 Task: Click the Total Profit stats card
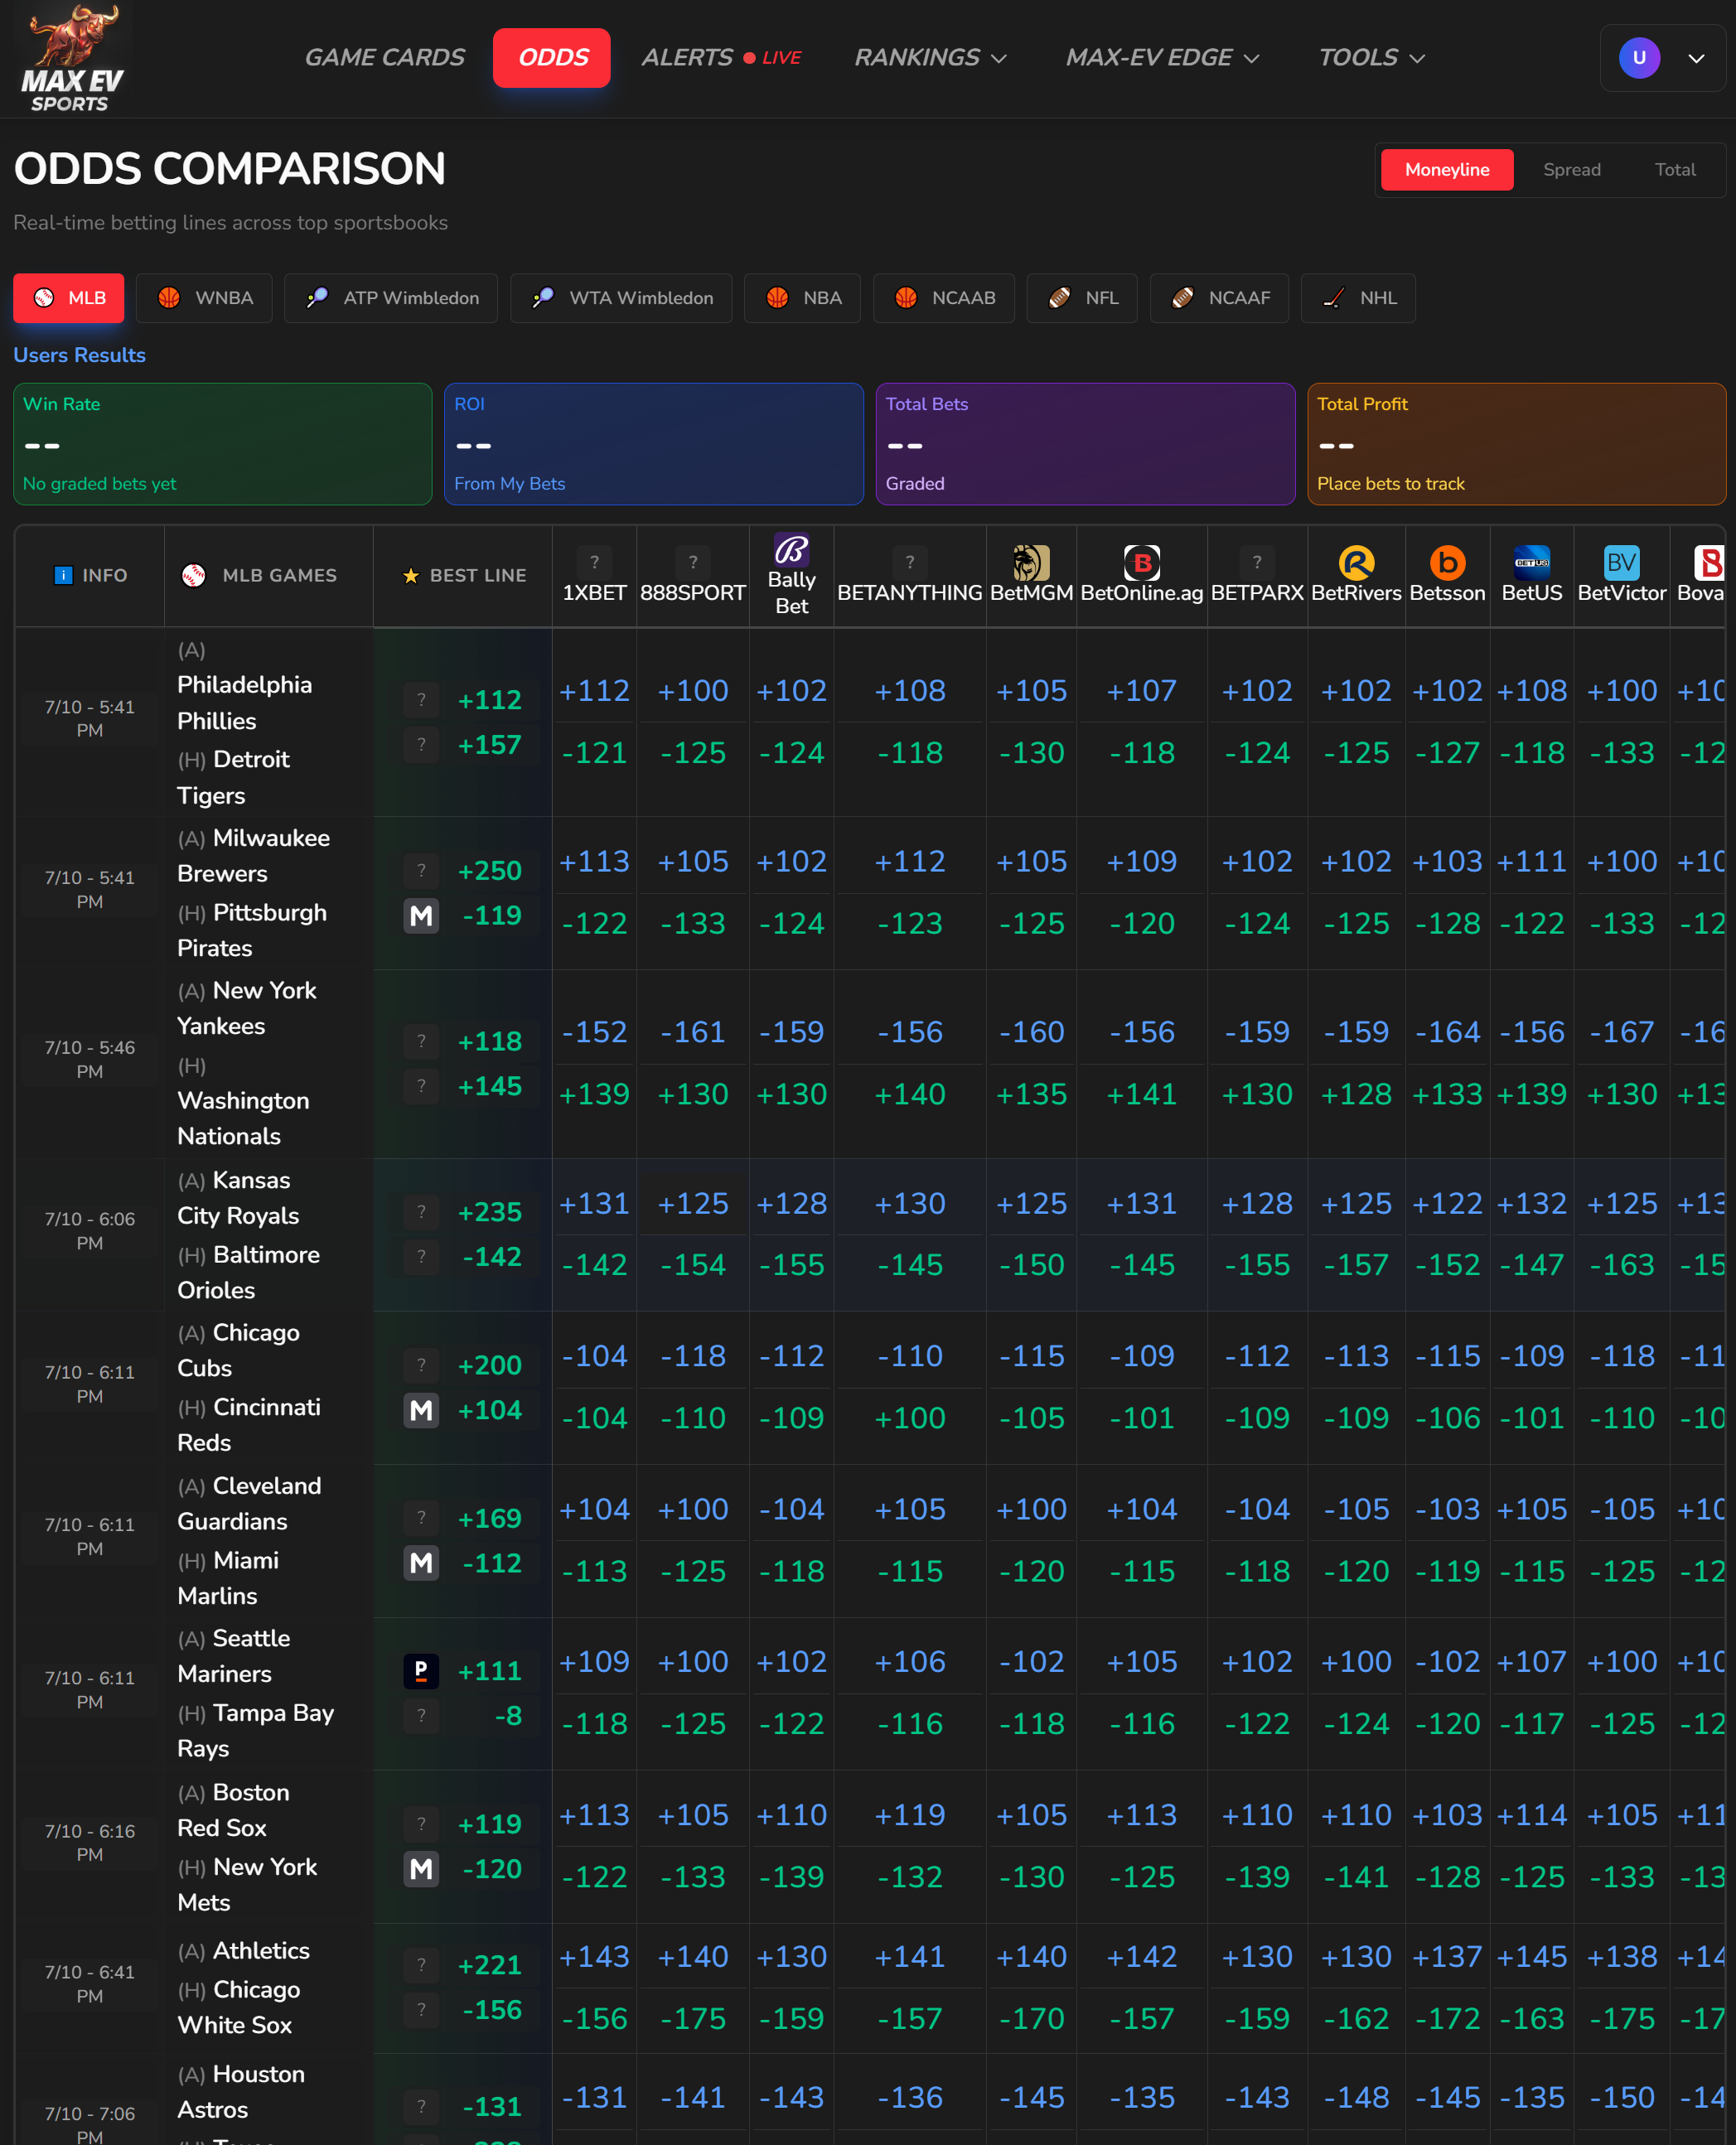click(x=1517, y=444)
